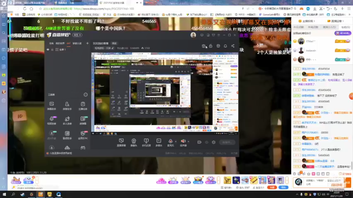The image size is (353, 198).
Task: Click the unlock padlock icon above preview
Action: tap(211, 46)
